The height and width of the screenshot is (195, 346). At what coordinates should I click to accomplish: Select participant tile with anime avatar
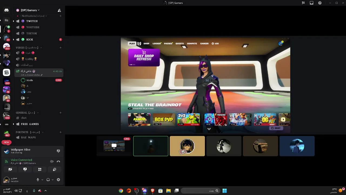tap(187, 146)
